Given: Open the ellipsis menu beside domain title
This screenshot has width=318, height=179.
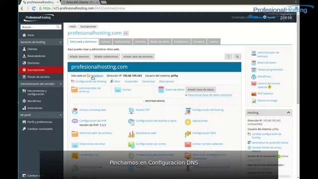Looking at the screenshot, I should [126, 33].
